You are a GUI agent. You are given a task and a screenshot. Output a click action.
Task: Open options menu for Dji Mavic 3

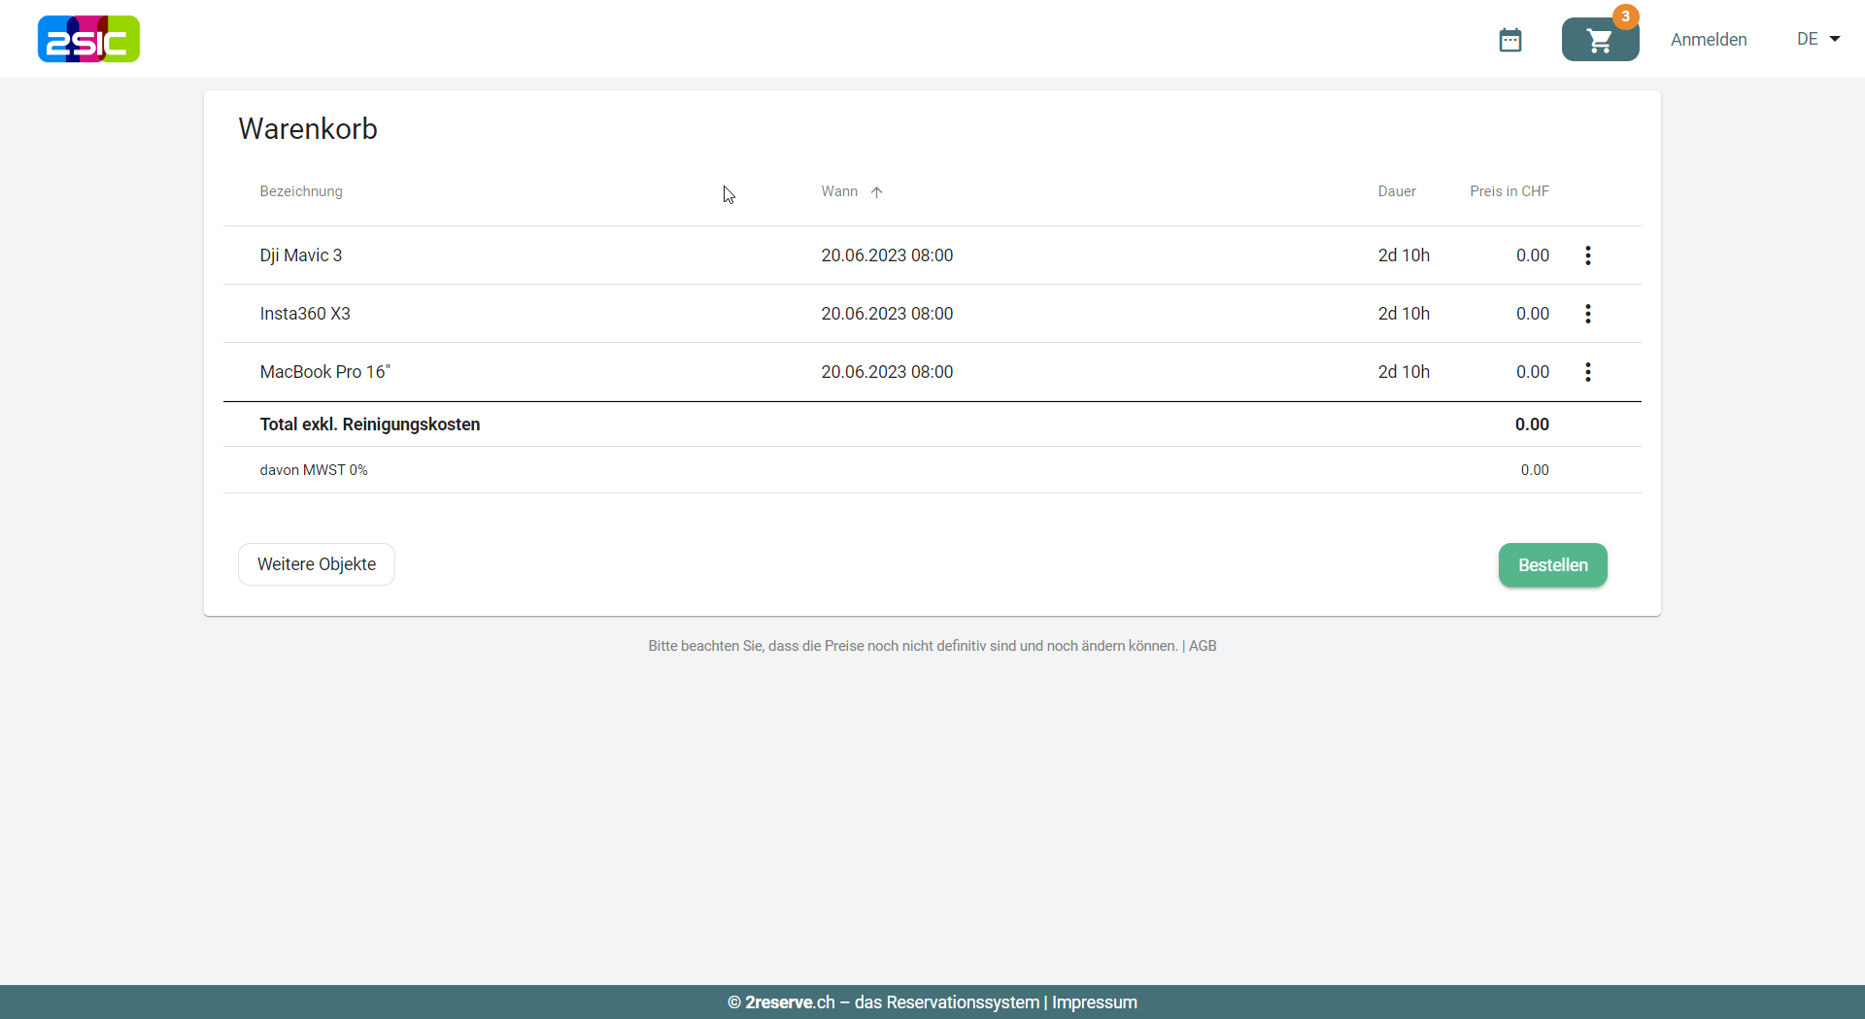click(1588, 255)
